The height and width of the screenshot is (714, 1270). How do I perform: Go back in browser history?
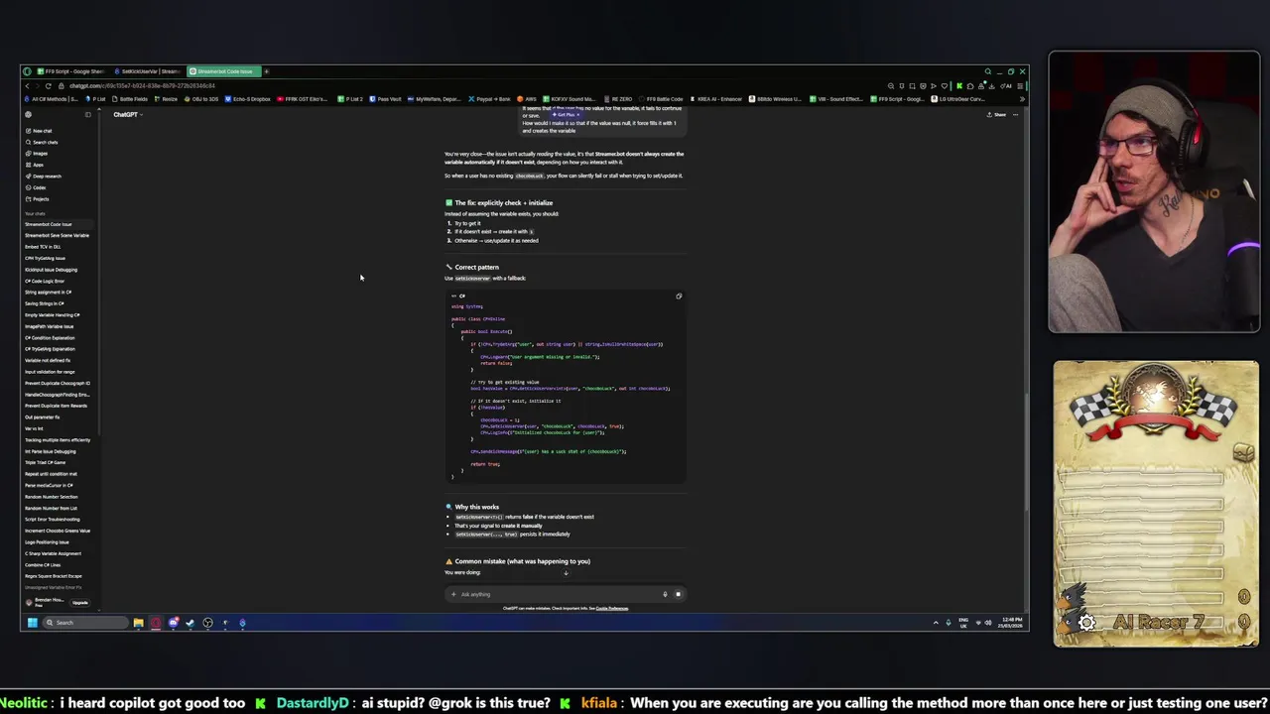(x=27, y=86)
